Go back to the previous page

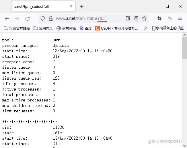(7, 18)
